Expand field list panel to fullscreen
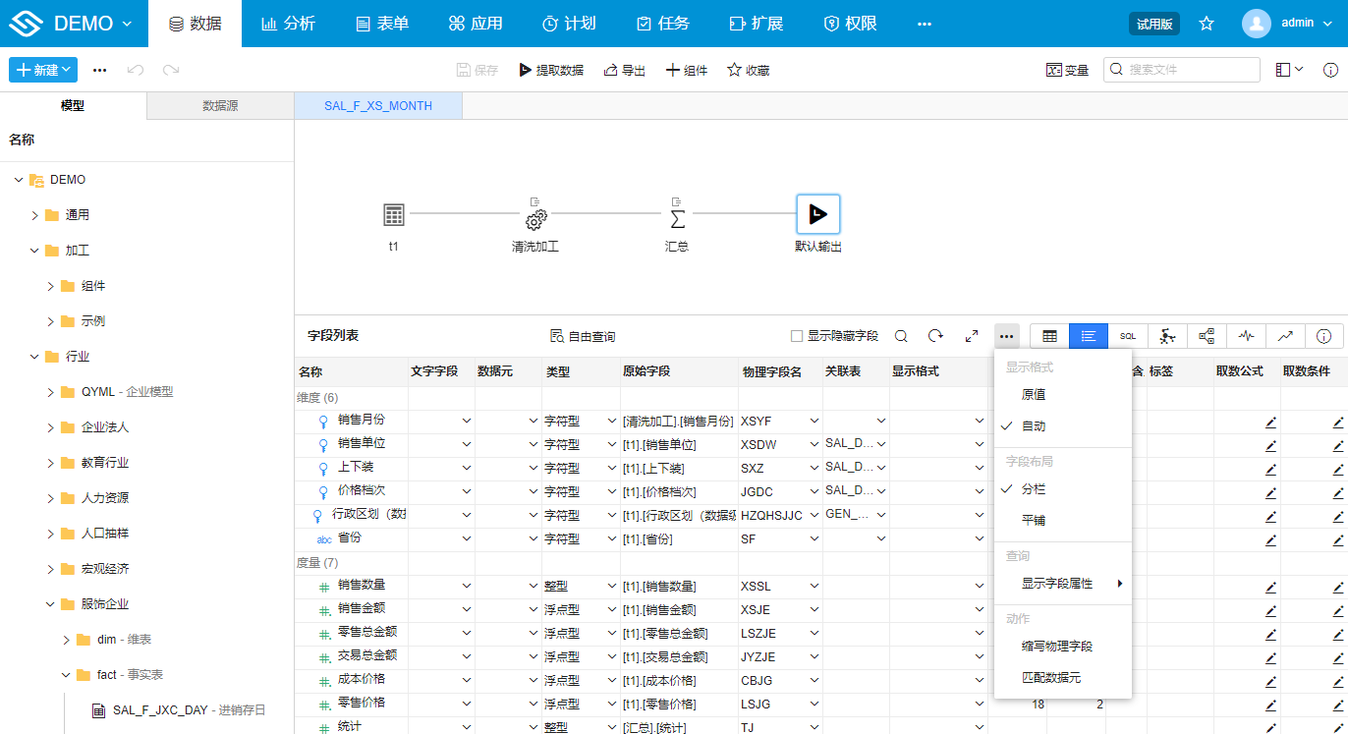Viewport: 1348px width, 734px height. 972,336
